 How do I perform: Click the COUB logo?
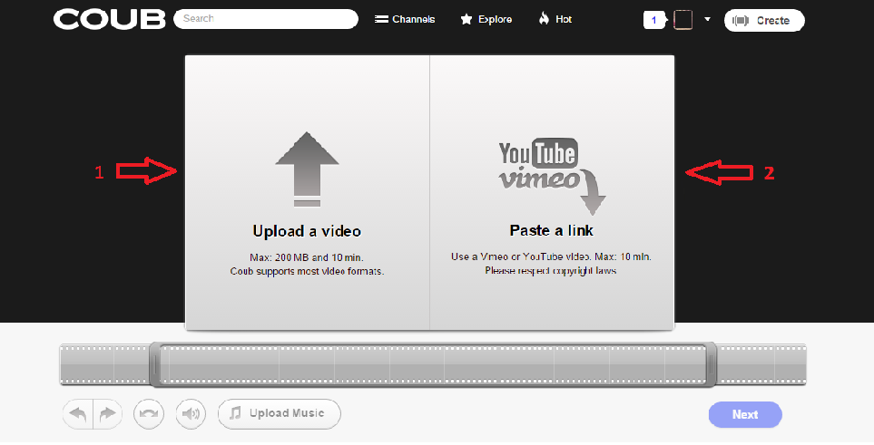tap(109, 19)
